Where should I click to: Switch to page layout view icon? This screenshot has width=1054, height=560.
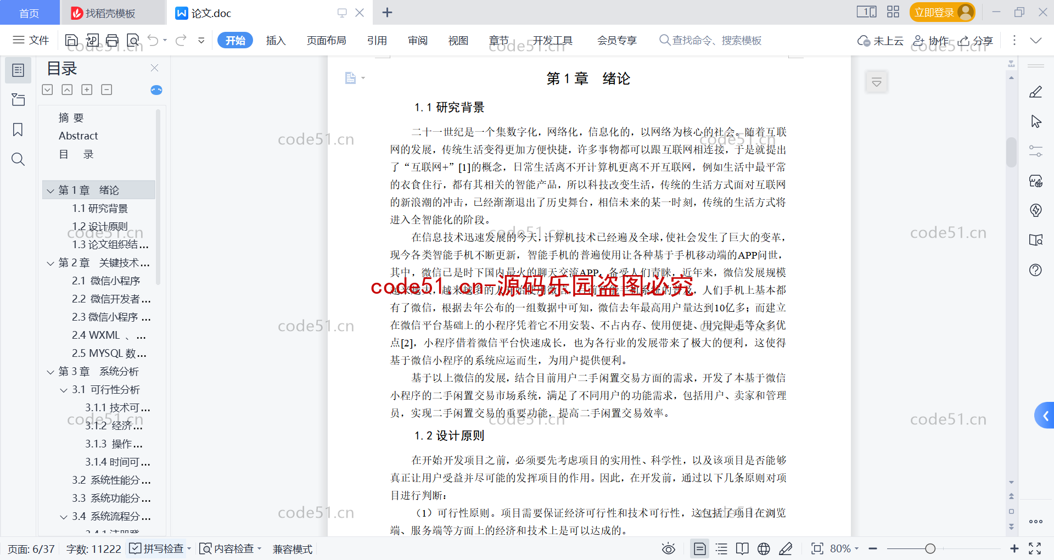(x=700, y=548)
